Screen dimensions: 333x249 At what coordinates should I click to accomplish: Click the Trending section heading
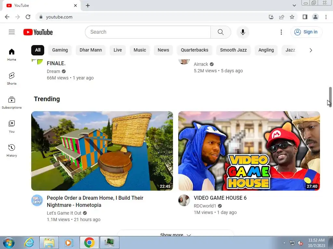(47, 99)
